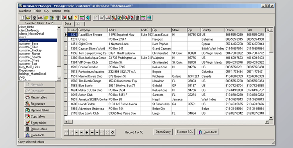The width and height of the screenshot is (293, 148).
Task: Open the Help menu
Action: pos(67,11)
